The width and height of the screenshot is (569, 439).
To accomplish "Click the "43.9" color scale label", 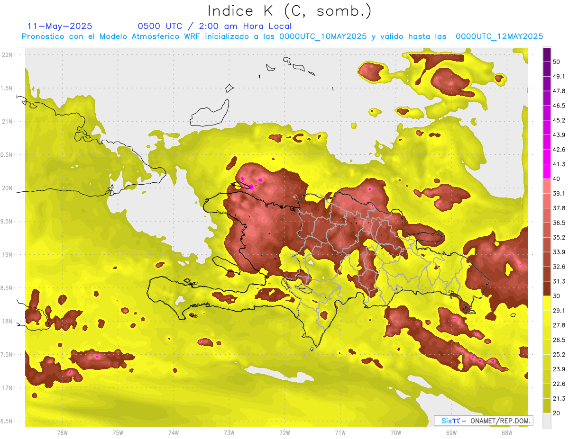I will click(x=559, y=135).
